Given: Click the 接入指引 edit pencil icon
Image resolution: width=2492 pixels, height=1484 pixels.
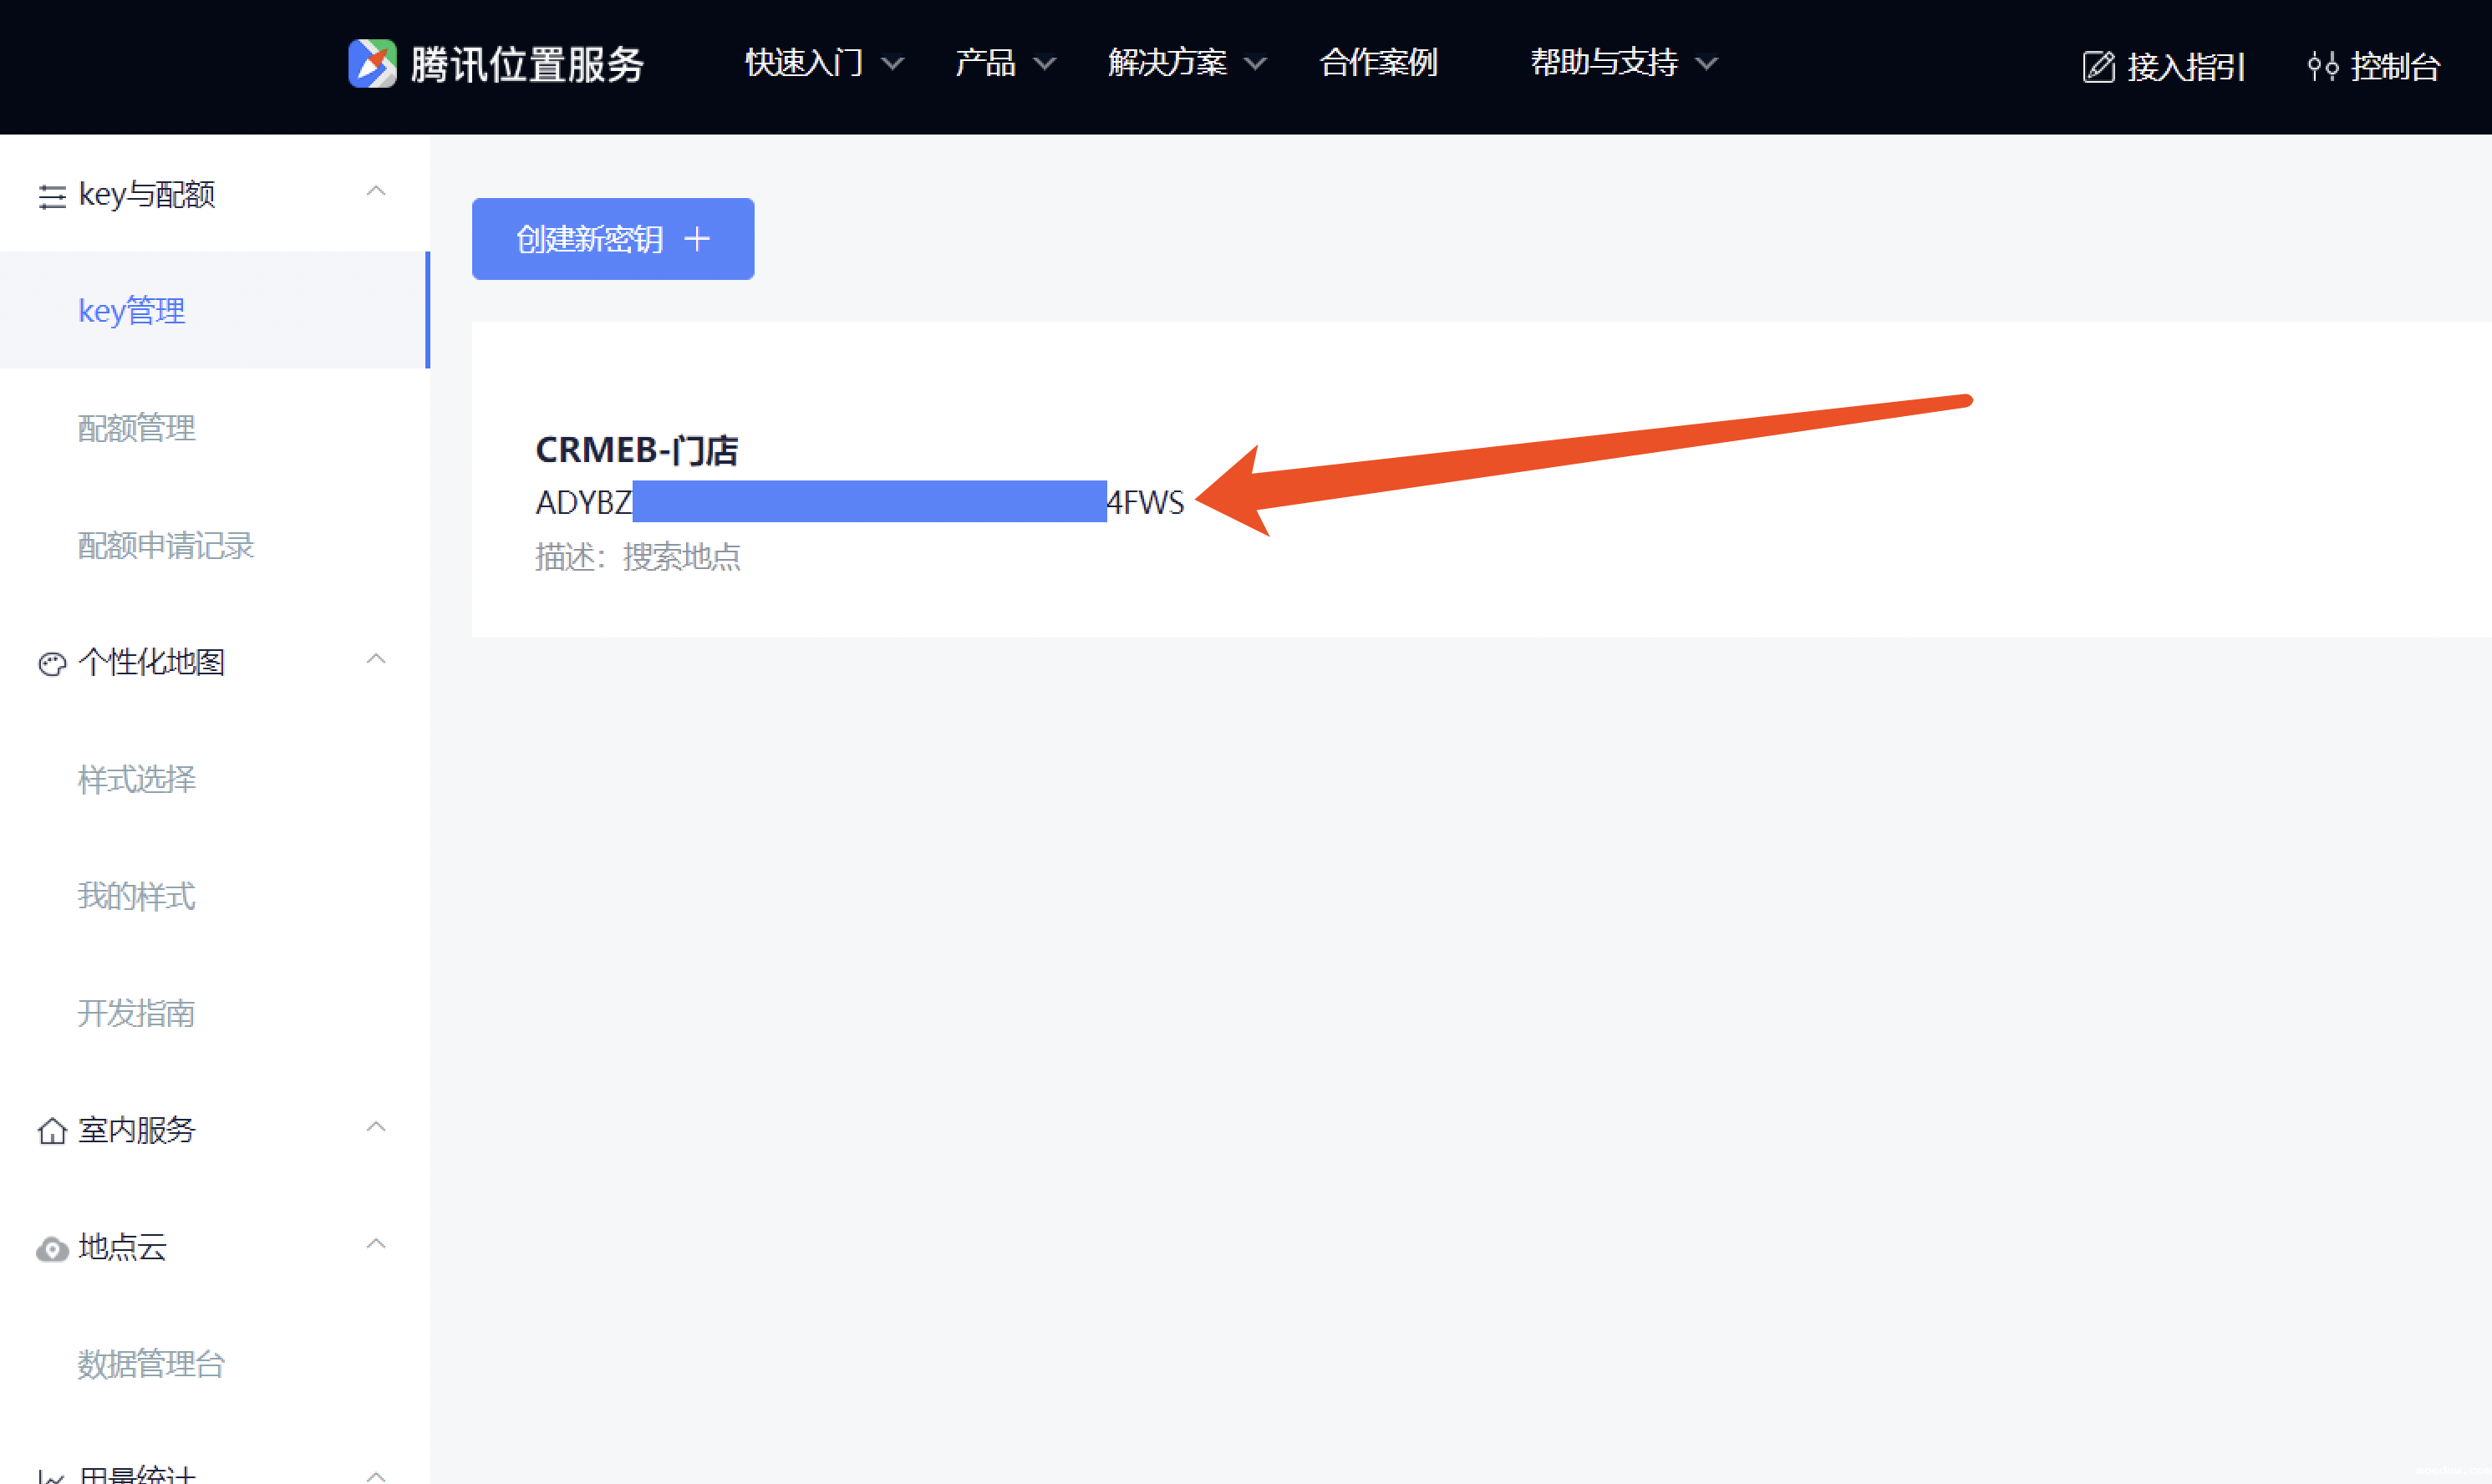Looking at the screenshot, I should (x=2098, y=67).
